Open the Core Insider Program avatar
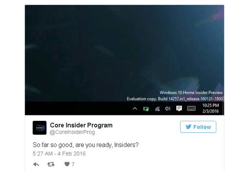244x171 pixels. pyautogui.click(x=39, y=128)
